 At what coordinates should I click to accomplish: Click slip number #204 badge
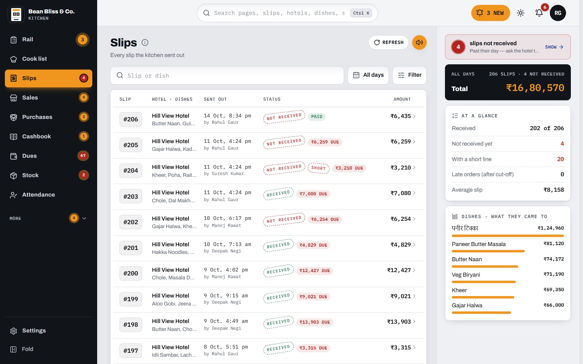pos(131,171)
